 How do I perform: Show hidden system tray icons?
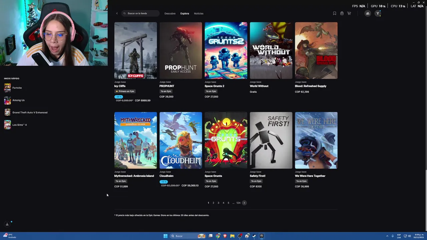click(387, 236)
